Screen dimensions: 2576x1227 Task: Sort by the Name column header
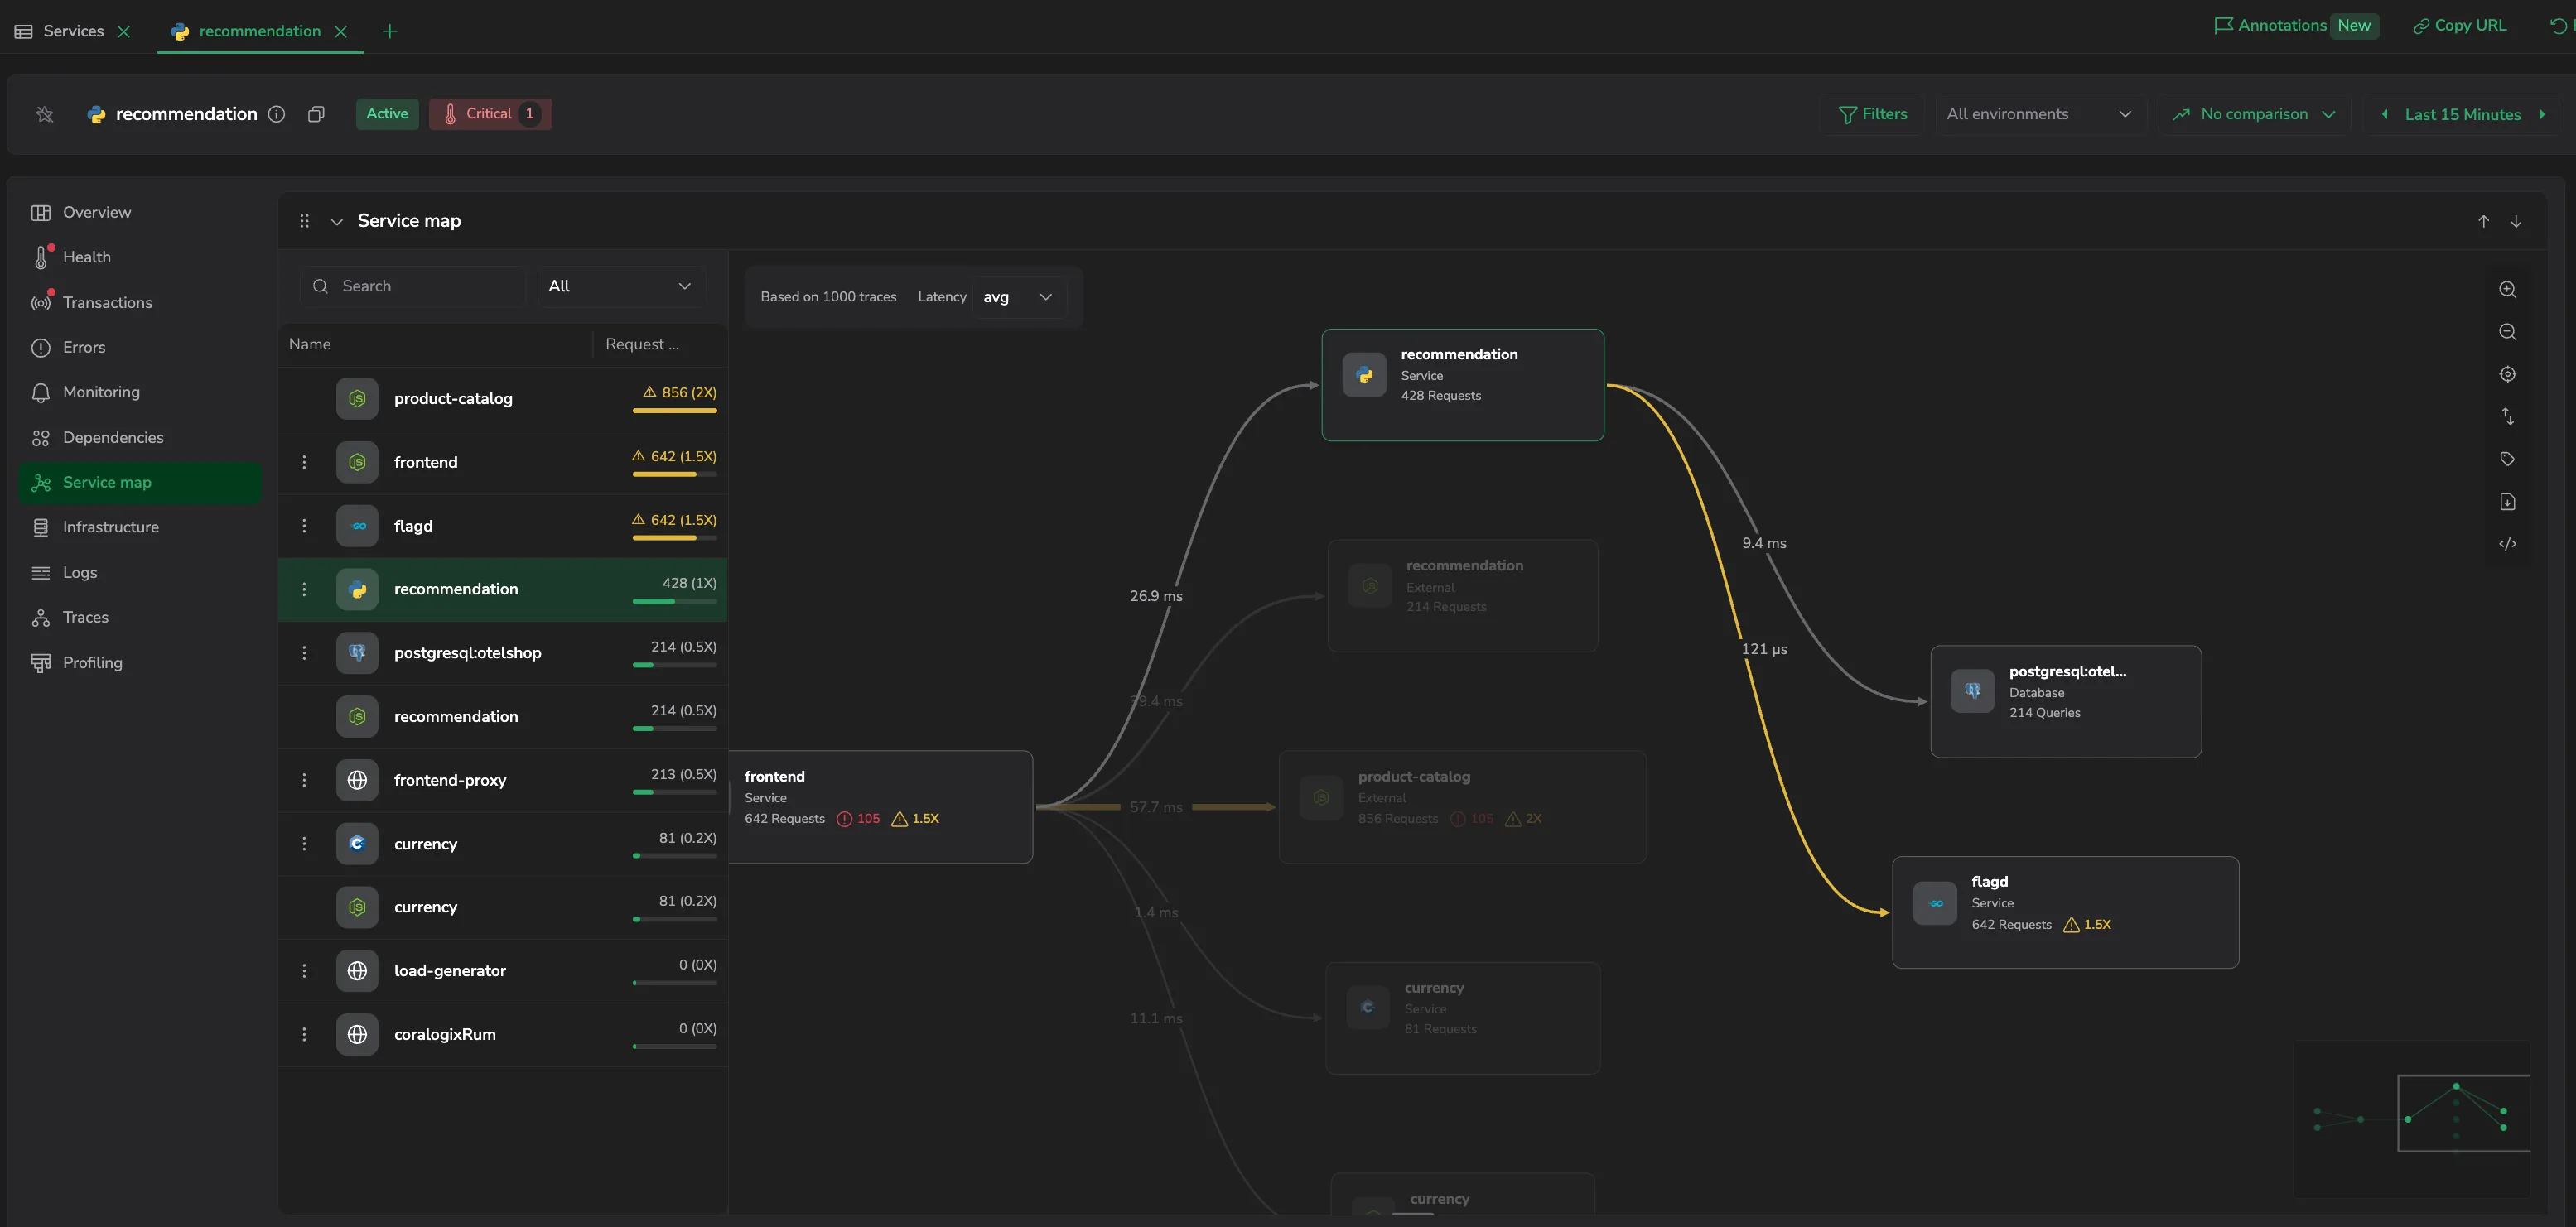(310, 344)
